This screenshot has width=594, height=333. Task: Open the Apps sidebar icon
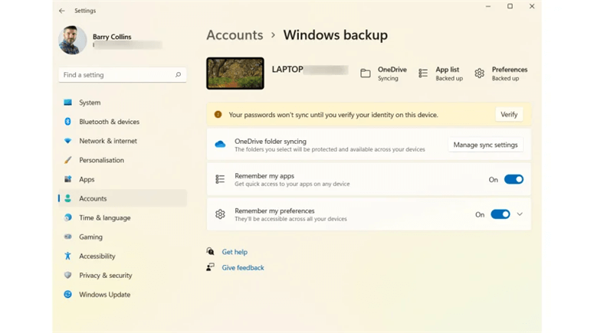(67, 179)
